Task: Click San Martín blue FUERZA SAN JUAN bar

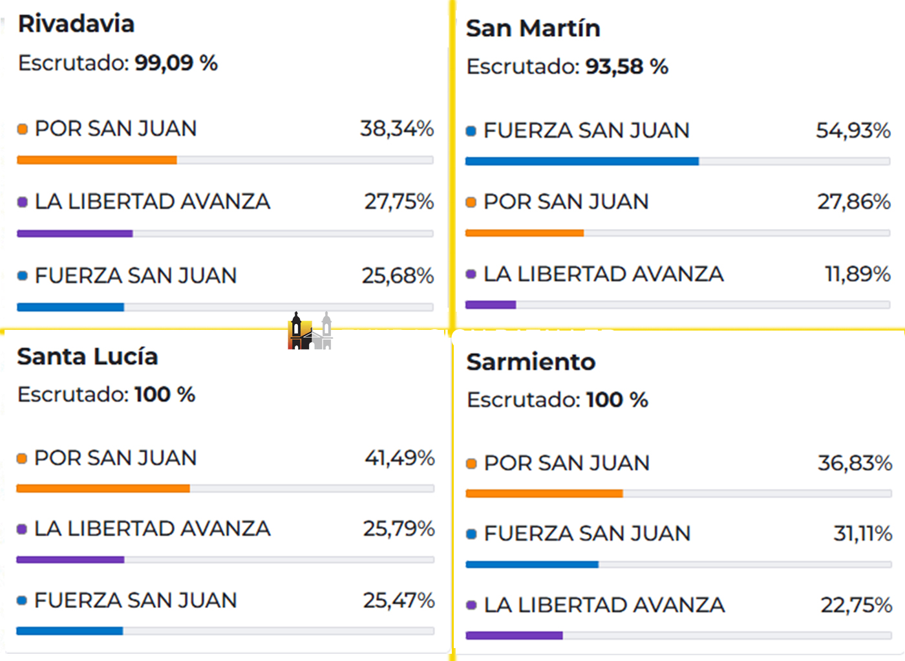Action: [582, 161]
